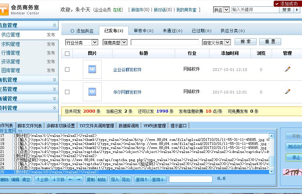Image resolution: width=302 pixels, height=194 pixels.
Task: Move script step left with ← button
Action: click(x=71, y=180)
